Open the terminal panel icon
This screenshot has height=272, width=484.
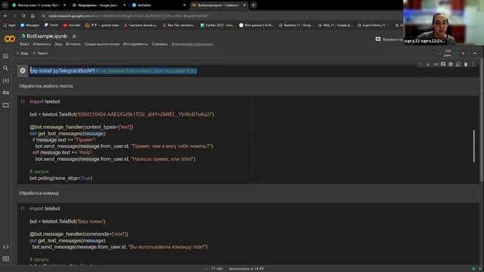[5, 258]
